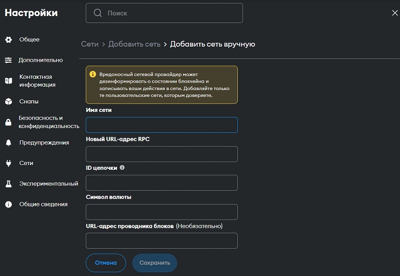Image resolution: width=400 pixels, height=276 pixels.
Task: Click the magnifier icon in search bar
Action: (97, 13)
